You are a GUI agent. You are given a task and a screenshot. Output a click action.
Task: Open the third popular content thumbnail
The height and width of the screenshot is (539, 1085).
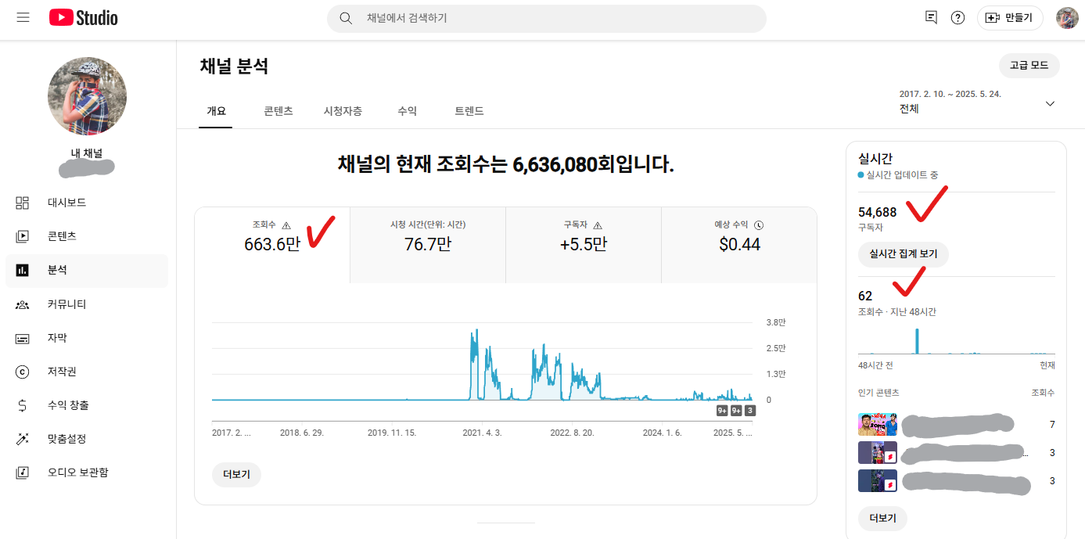click(x=878, y=480)
